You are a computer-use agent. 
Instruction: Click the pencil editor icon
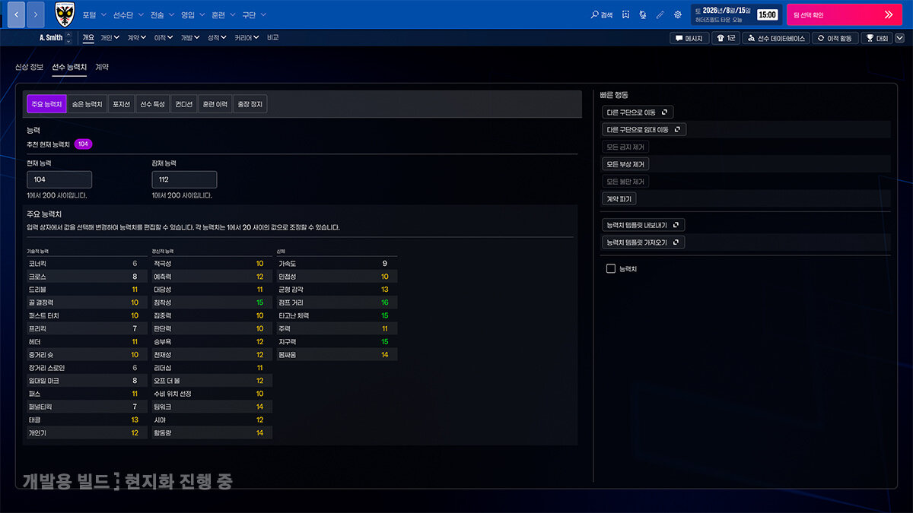660,14
